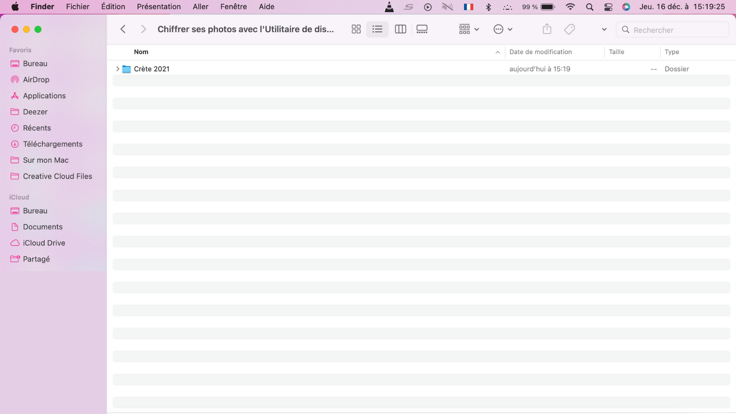Open the Téléchargements sidebar folder
The image size is (736, 414).
(53, 144)
